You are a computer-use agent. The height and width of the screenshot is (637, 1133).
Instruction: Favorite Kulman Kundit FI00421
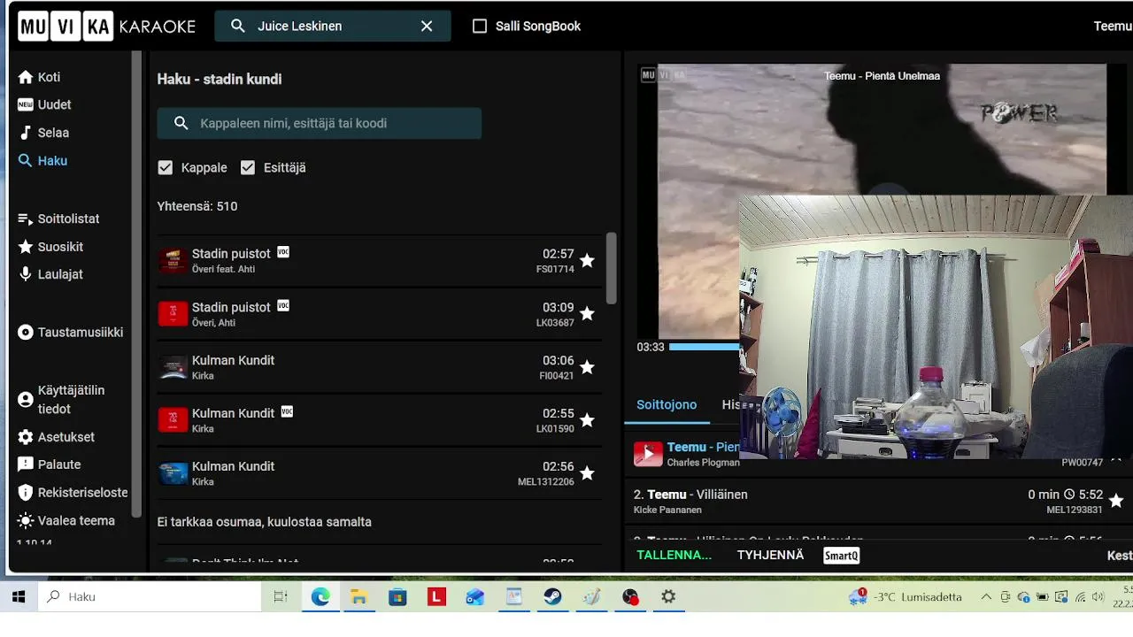[587, 367]
